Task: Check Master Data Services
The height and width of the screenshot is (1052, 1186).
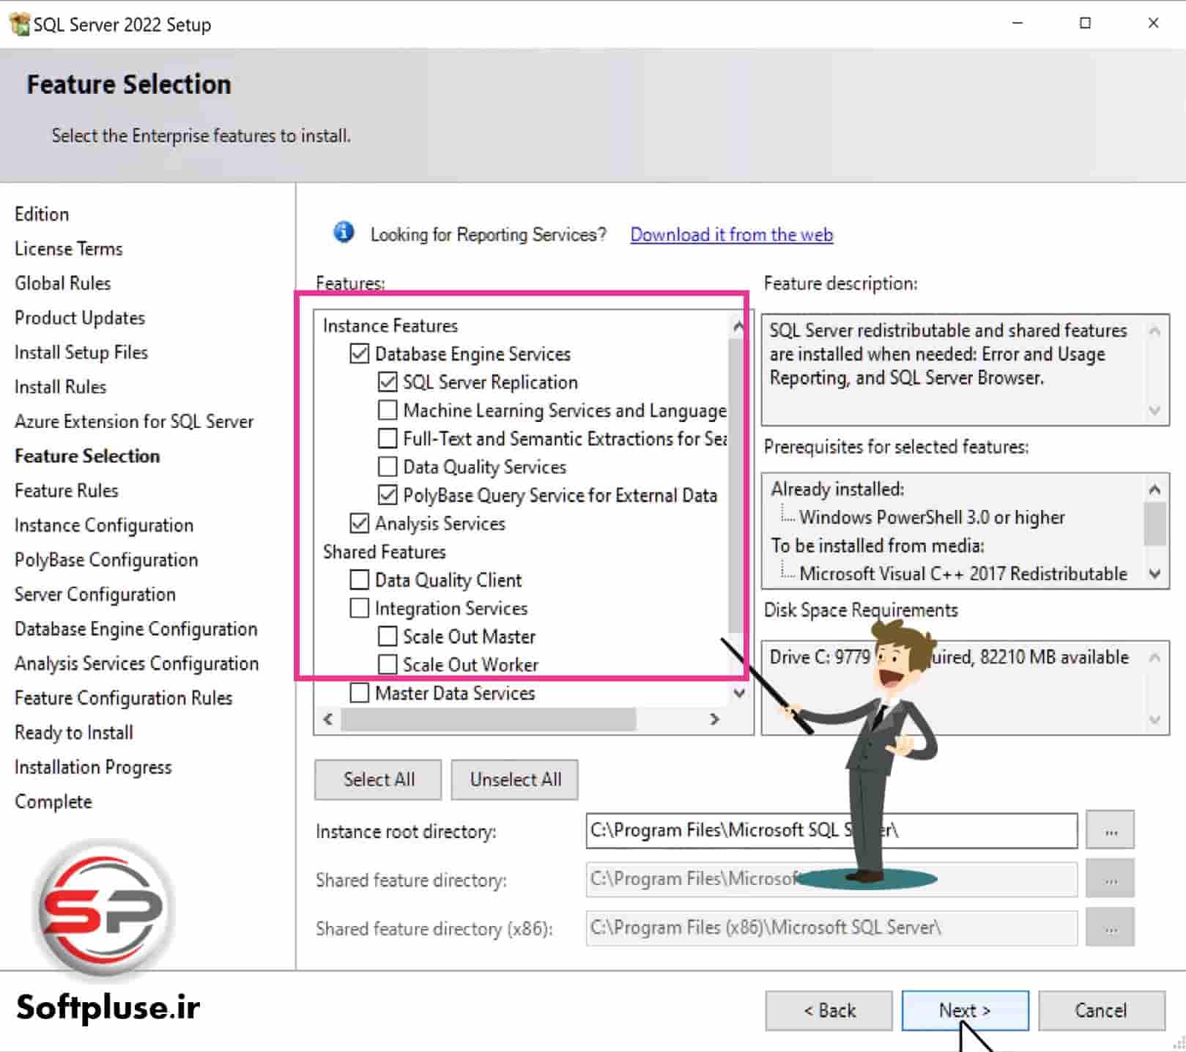Action: pyautogui.click(x=359, y=692)
